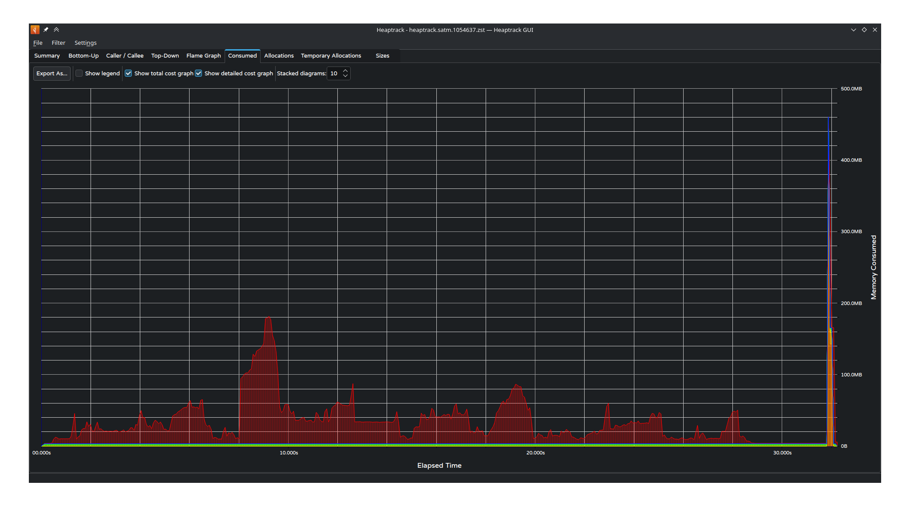The width and height of the screenshot is (910, 517).
Task: Click the 20.000s time label
Action: coord(536,453)
